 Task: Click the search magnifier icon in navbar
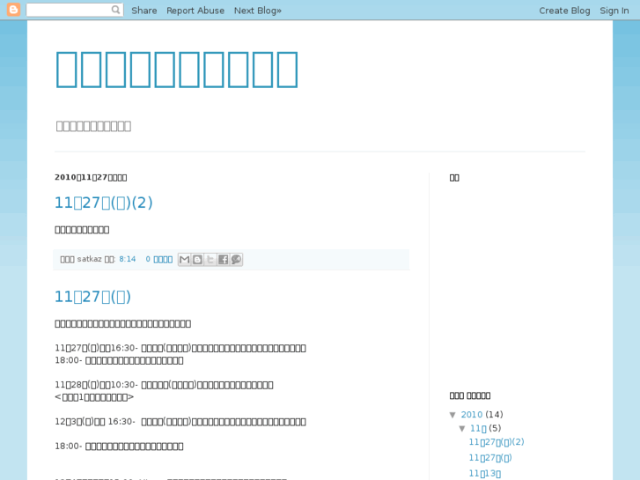click(x=116, y=10)
